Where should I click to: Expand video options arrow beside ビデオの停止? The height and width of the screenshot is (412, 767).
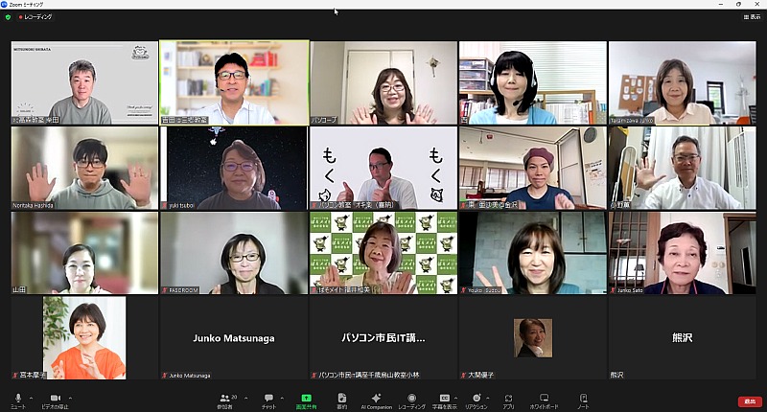pyautogui.click(x=70, y=396)
